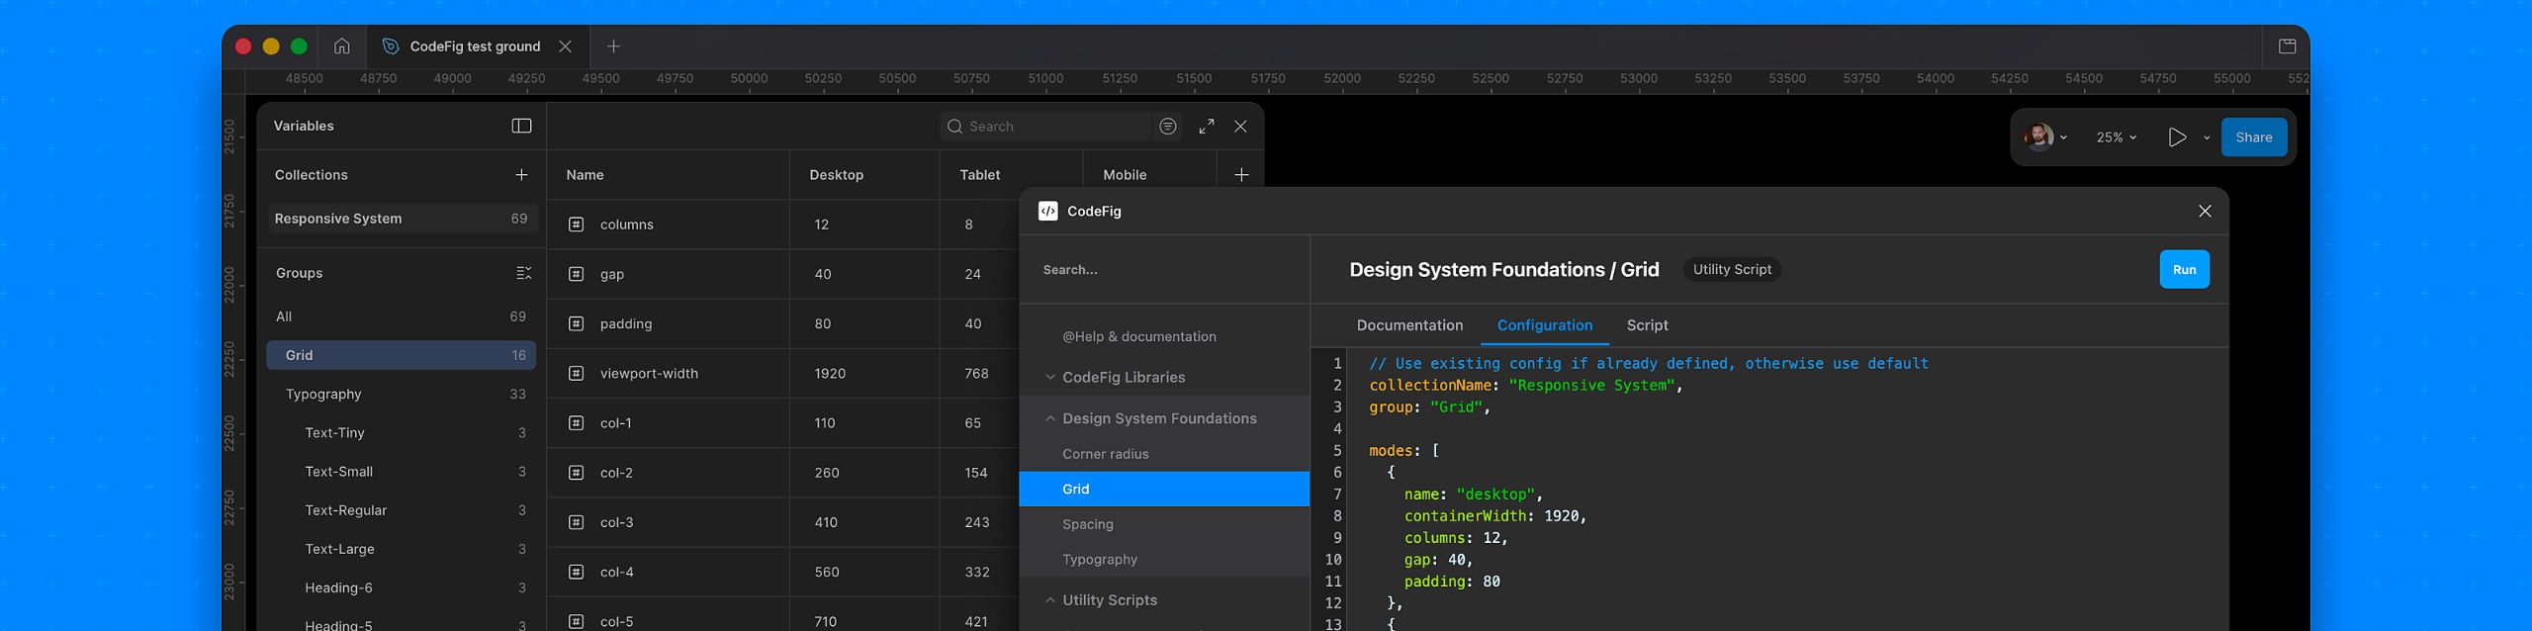Open a new tab with plus icon
Image resolution: width=2532 pixels, height=631 pixels.
pos(613,46)
